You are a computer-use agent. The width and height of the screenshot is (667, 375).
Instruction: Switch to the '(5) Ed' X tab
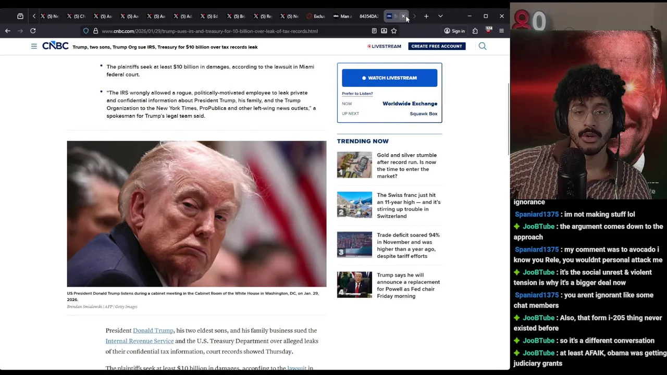tap(209, 16)
